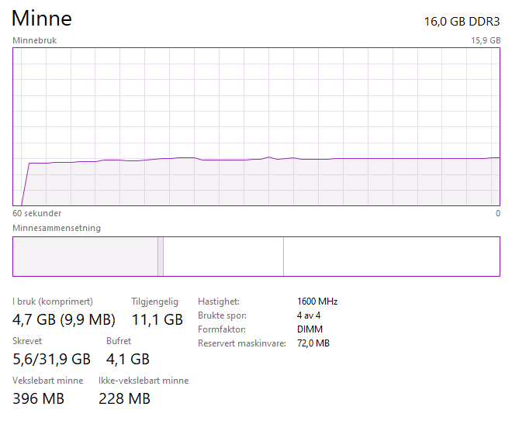This screenshot has height=448, width=512.
Task: Click the Hastighet 1600 MHz value
Action: tap(317, 302)
